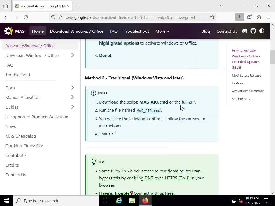The width and height of the screenshot is (275, 206).
Task: Click the MAS gear logo icon
Action: click(9, 31)
